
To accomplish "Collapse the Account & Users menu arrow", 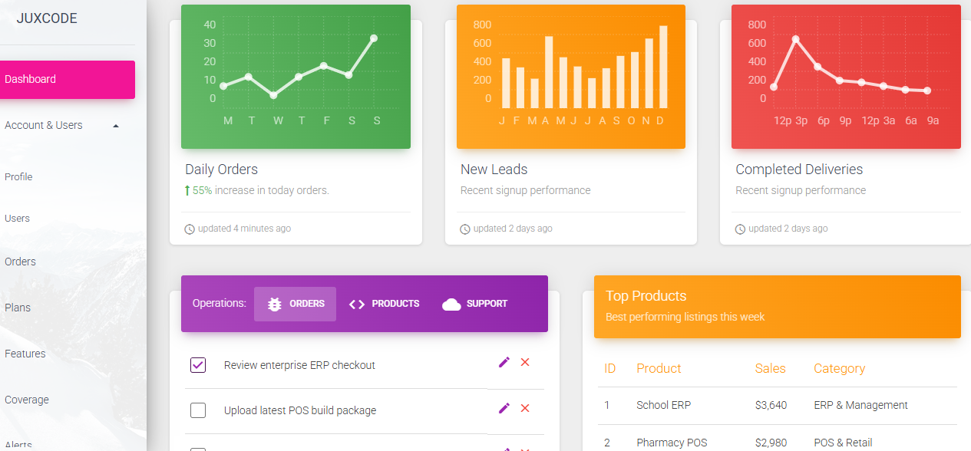I will point(116,126).
